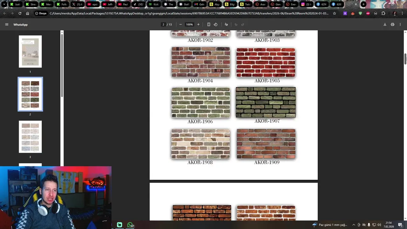This screenshot has width=407, height=229.
Task: Switch to the 'Gele' Gmail tab
Action: [199, 4]
